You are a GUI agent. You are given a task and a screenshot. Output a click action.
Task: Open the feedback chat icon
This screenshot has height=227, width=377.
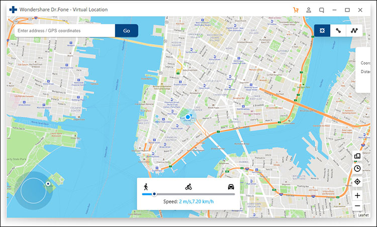pyautogui.click(x=322, y=10)
